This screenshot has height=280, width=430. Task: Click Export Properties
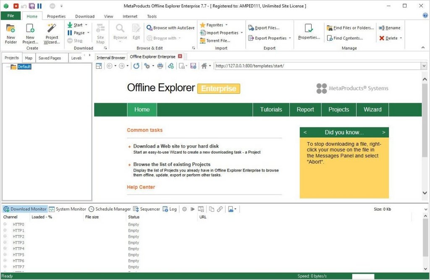[x=267, y=38]
